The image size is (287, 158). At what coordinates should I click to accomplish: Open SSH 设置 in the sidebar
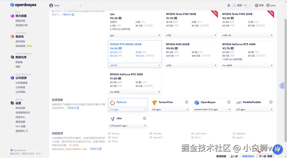coord(21,126)
